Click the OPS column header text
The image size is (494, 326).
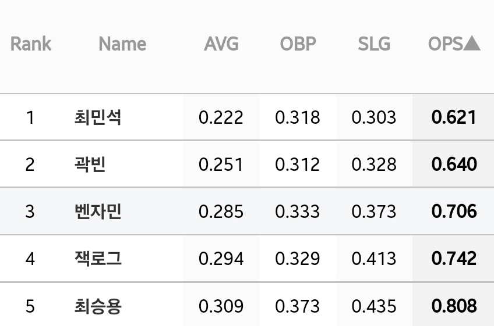446,44
